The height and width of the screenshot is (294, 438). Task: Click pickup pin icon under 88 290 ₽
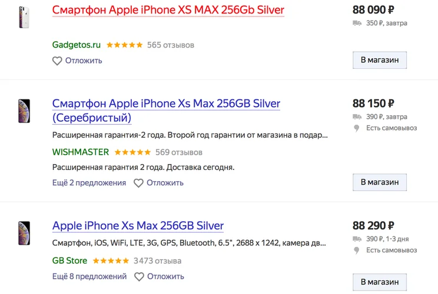tap(357, 250)
